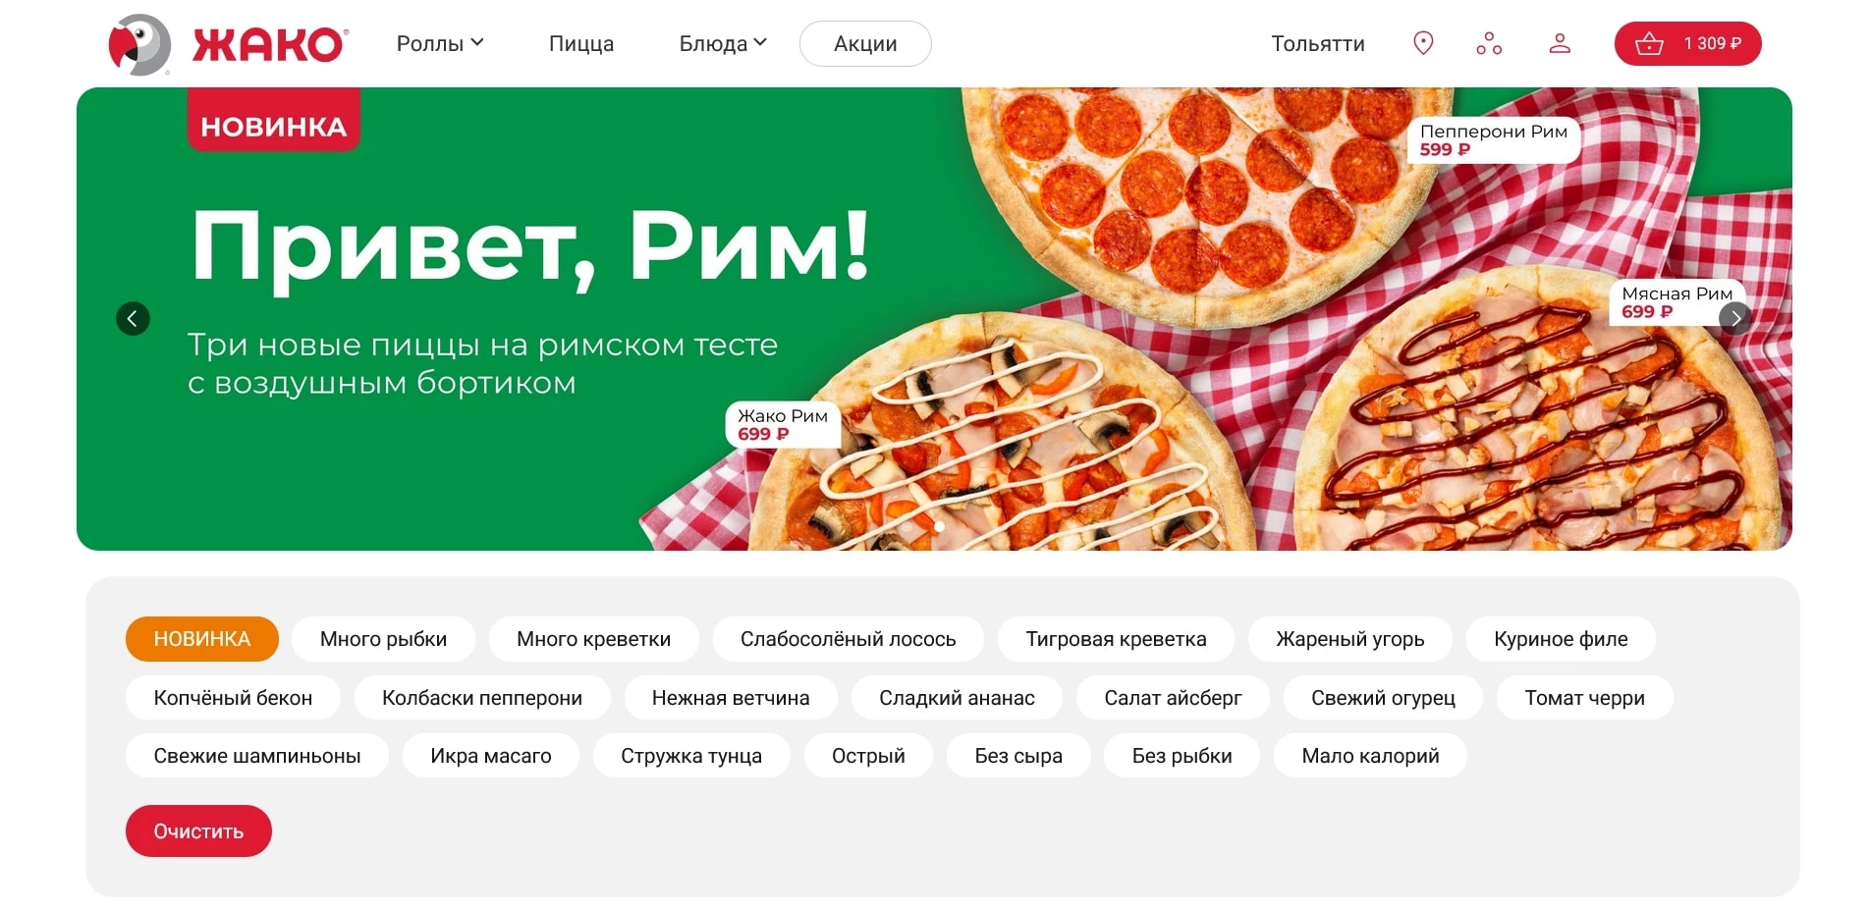Open the Тольятти city selector
This screenshot has width=1869, height=910.
click(1318, 43)
